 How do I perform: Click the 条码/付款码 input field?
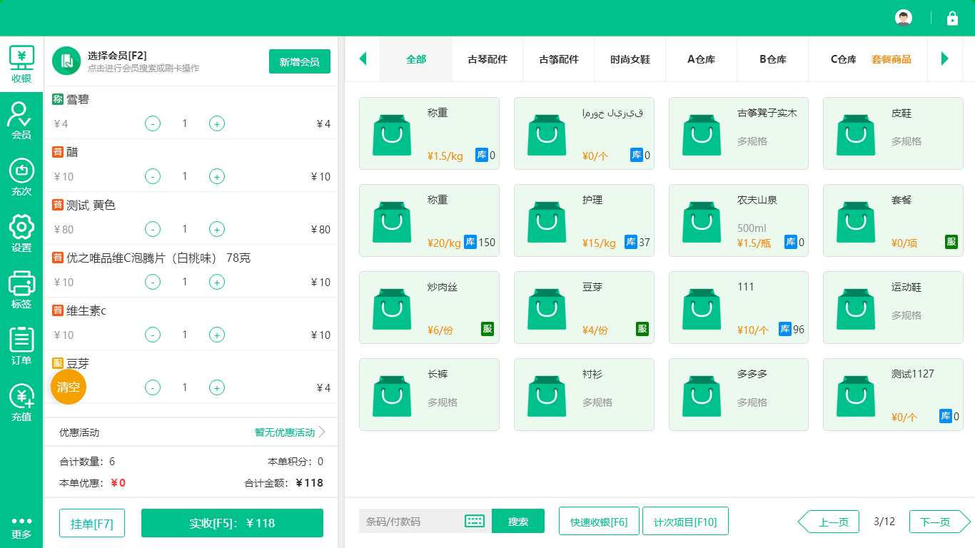[412, 521]
